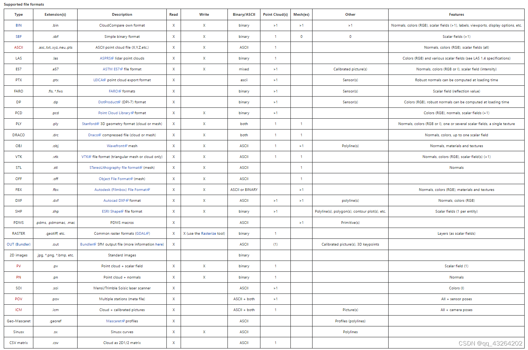Open the PV type link

point(19,266)
